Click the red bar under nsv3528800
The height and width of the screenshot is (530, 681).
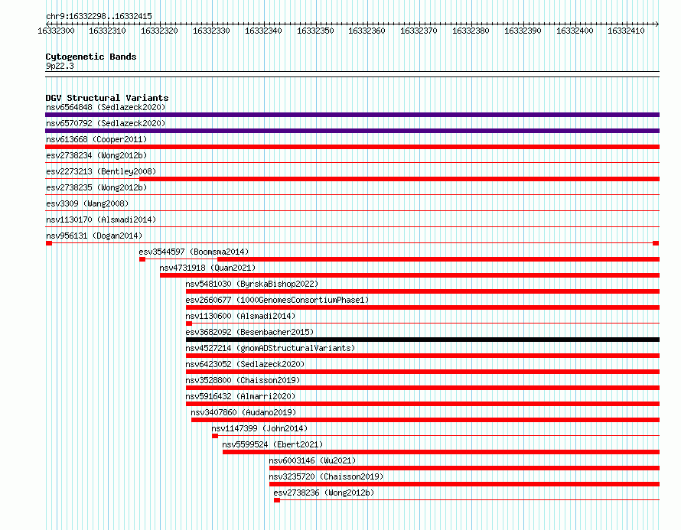422,388
